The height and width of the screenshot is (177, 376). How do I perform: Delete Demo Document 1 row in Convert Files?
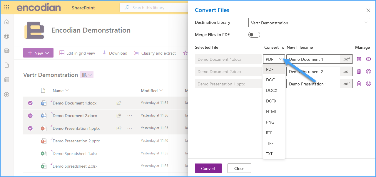359,59
